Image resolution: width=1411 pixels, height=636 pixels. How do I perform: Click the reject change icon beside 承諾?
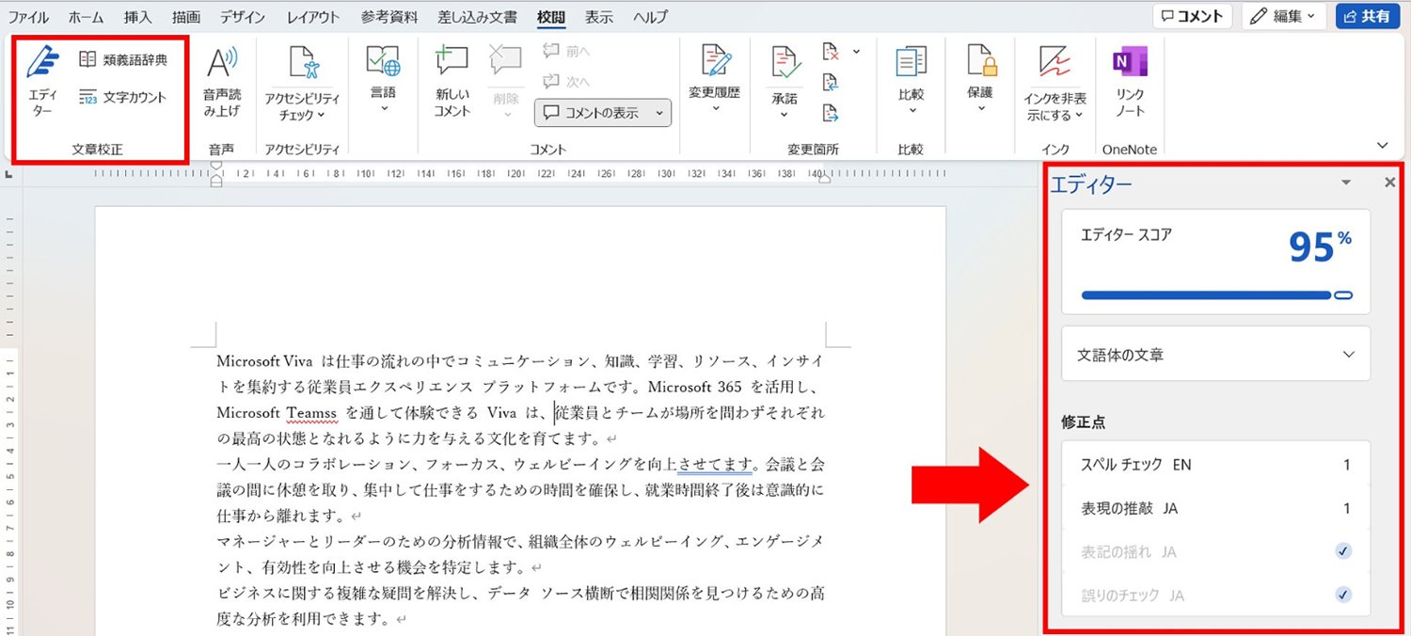(831, 52)
